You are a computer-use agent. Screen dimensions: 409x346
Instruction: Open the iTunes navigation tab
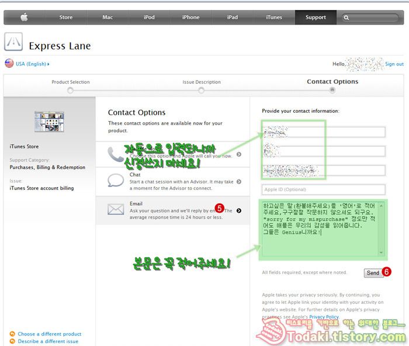click(274, 18)
